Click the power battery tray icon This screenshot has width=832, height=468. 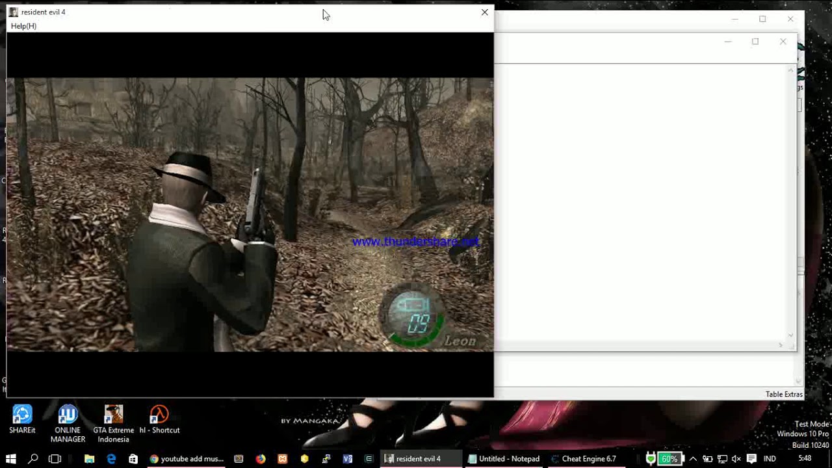(708, 459)
